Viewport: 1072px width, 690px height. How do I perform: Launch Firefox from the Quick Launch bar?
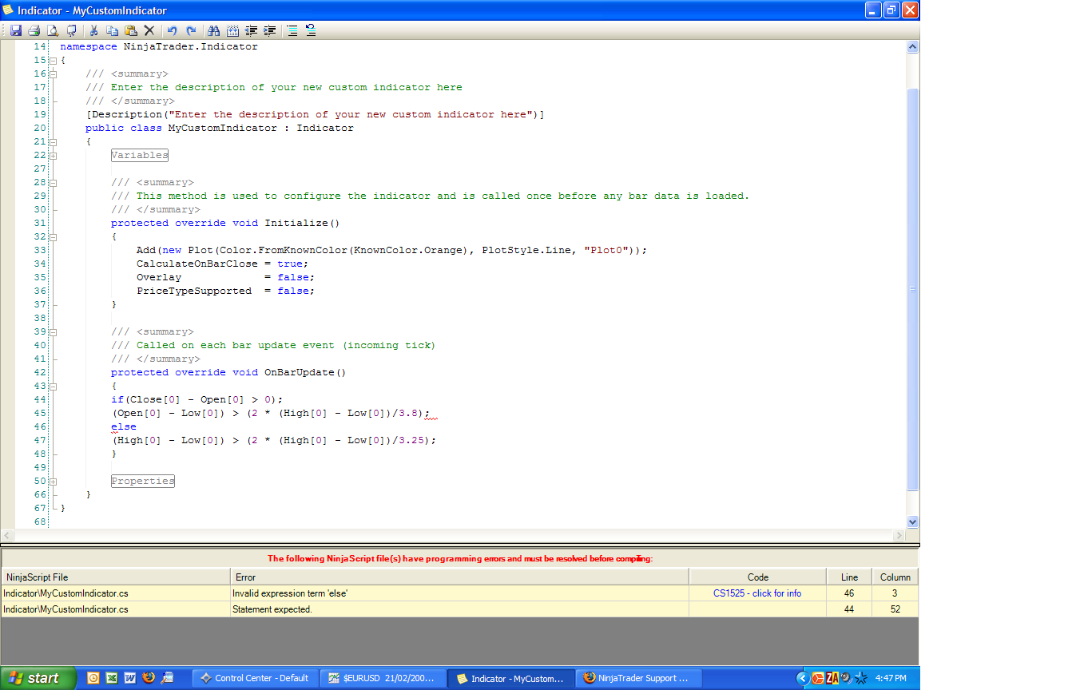tap(149, 678)
